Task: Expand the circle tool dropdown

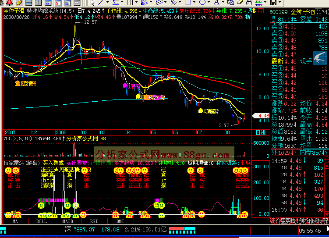Action: (209, 2)
